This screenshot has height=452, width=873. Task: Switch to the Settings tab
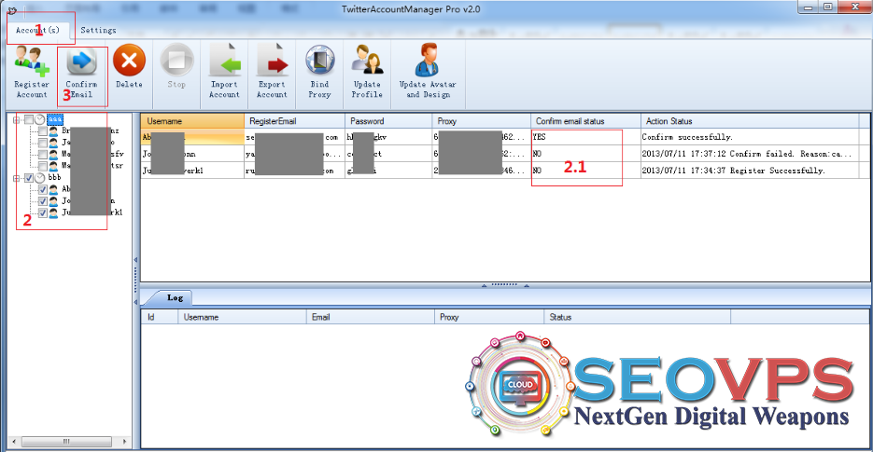(99, 31)
